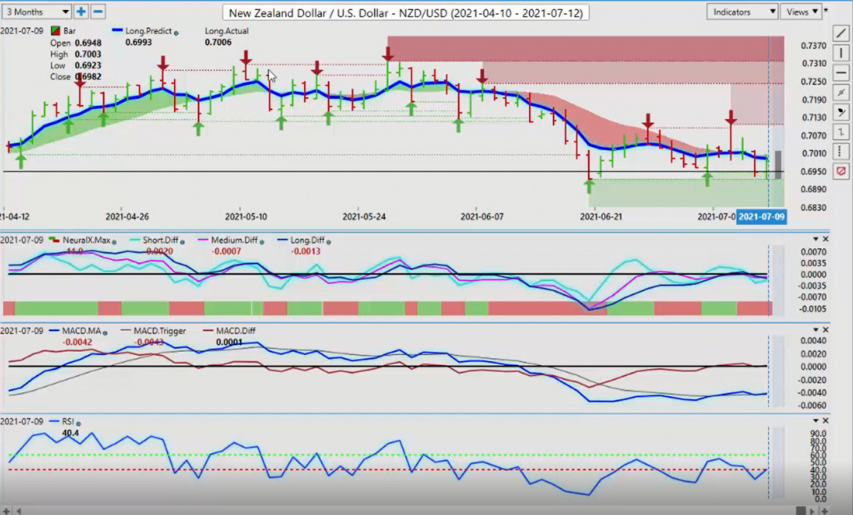The image size is (853, 515).
Task: Click the 2021-05-24 date axis label
Action: coord(364,217)
